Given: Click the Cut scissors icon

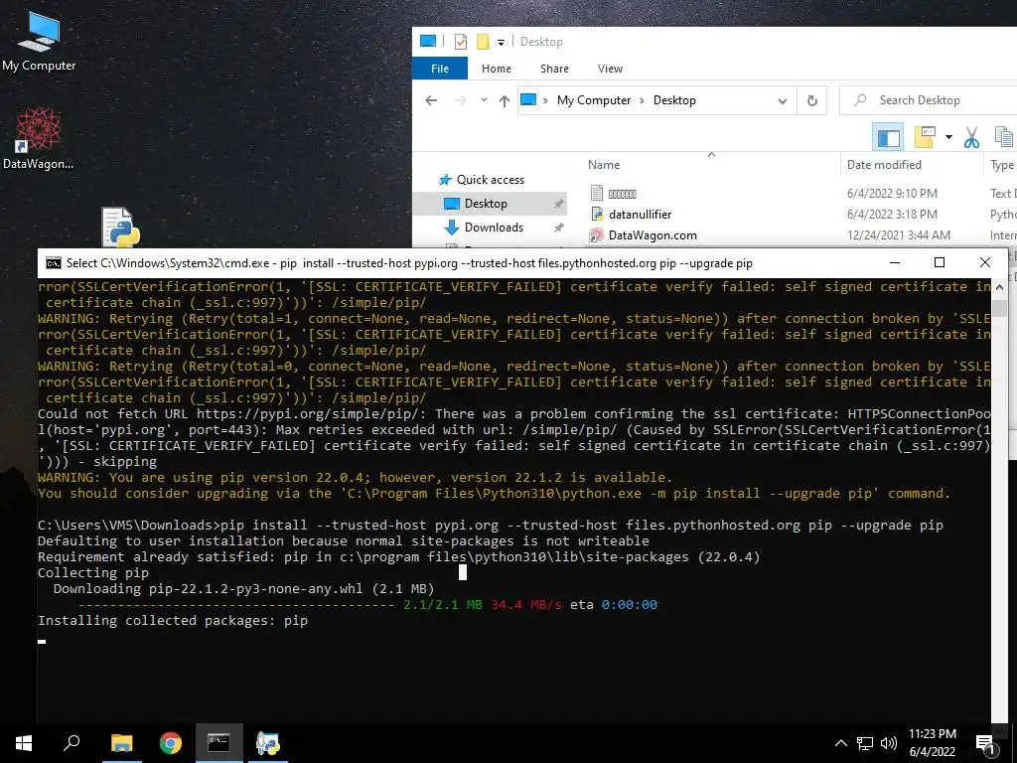Looking at the screenshot, I should [x=971, y=137].
